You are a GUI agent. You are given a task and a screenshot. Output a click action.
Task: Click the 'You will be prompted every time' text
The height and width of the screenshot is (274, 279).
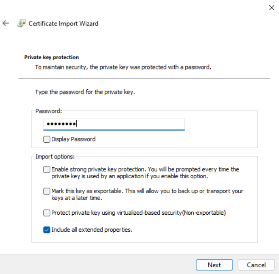click(208, 169)
